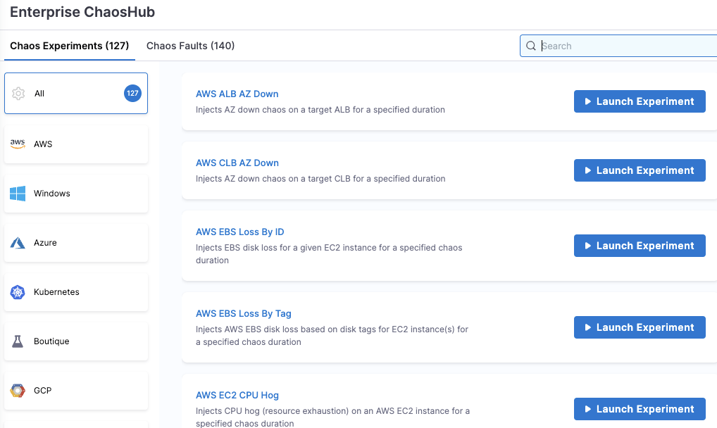Screen dimensions: 717x428
Task: Launch the AWS CLB AZ Down experiment
Action: click(639, 170)
